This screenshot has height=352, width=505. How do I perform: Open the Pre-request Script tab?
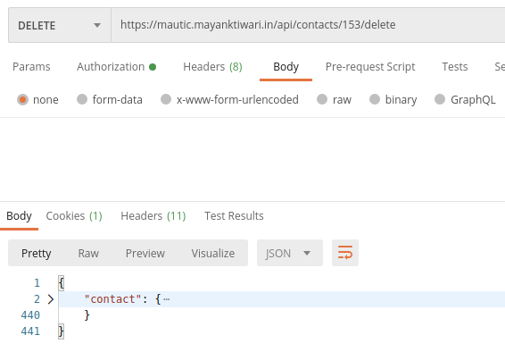pos(370,67)
